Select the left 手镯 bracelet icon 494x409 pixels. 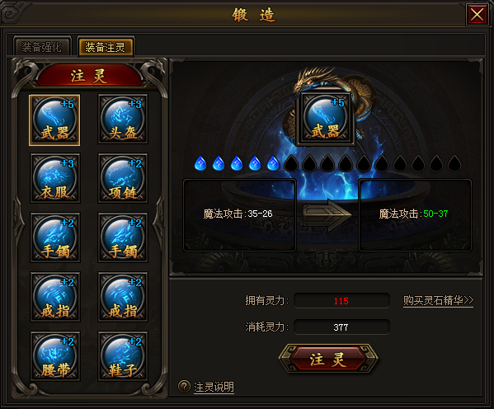click(x=55, y=237)
